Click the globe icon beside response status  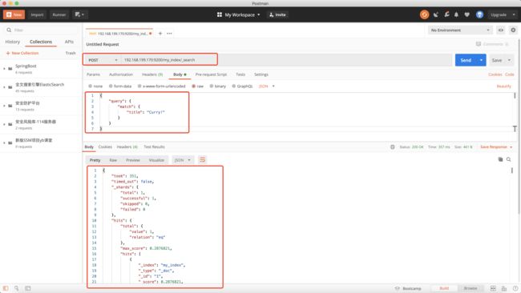click(x=393, y=146)
